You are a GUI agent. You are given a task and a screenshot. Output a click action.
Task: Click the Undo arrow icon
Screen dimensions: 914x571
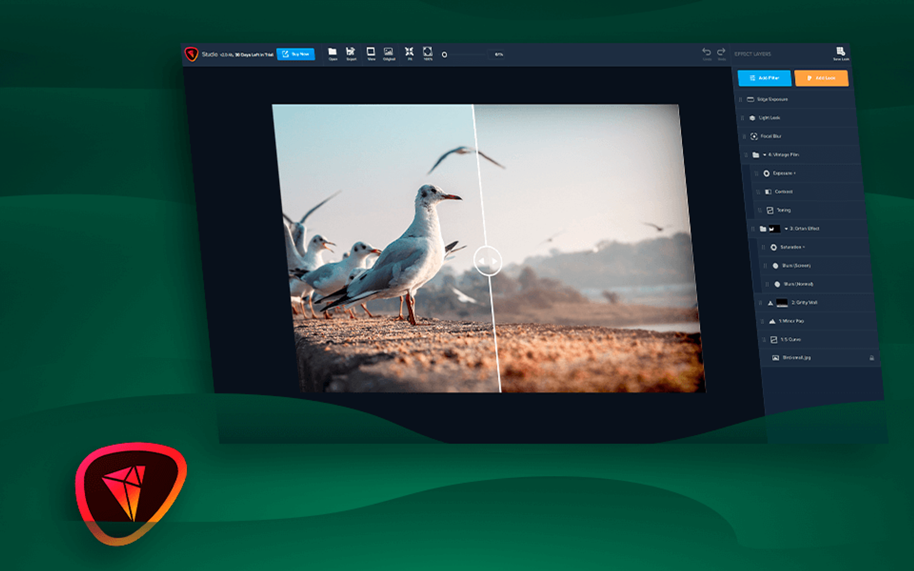coord(706,52)
